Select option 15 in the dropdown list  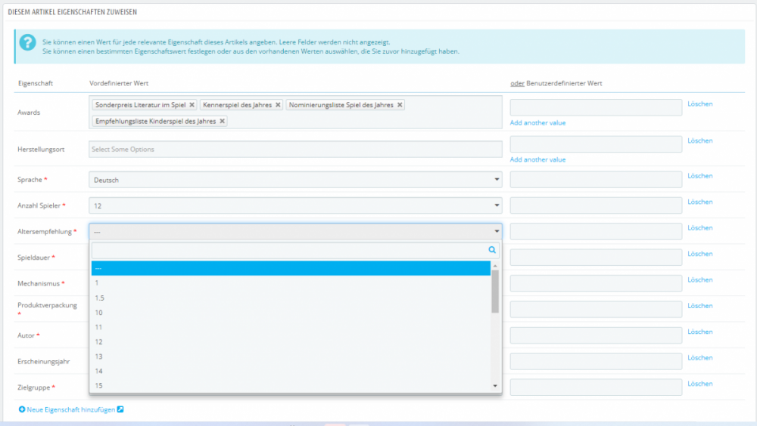click(x=99, y=386)
